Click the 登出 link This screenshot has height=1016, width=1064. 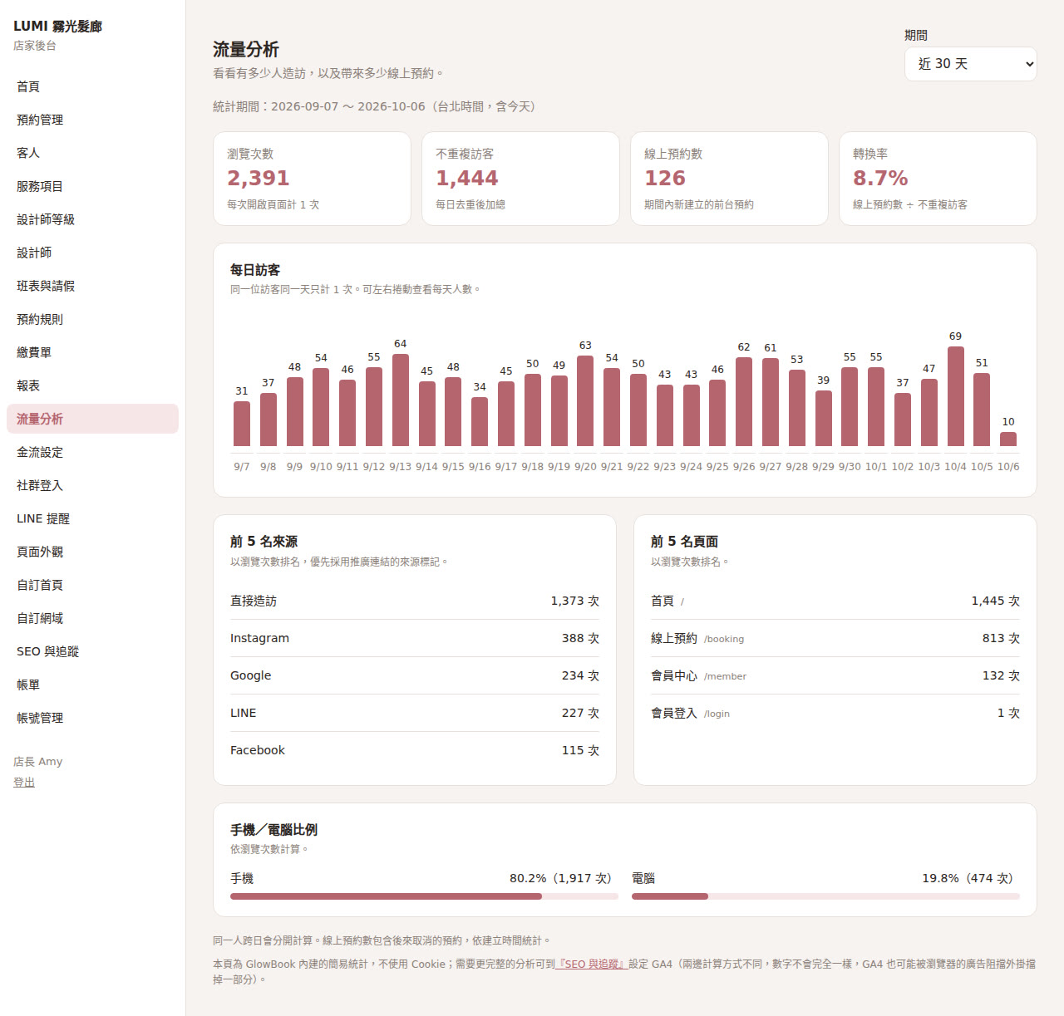(x=24, y=783)
